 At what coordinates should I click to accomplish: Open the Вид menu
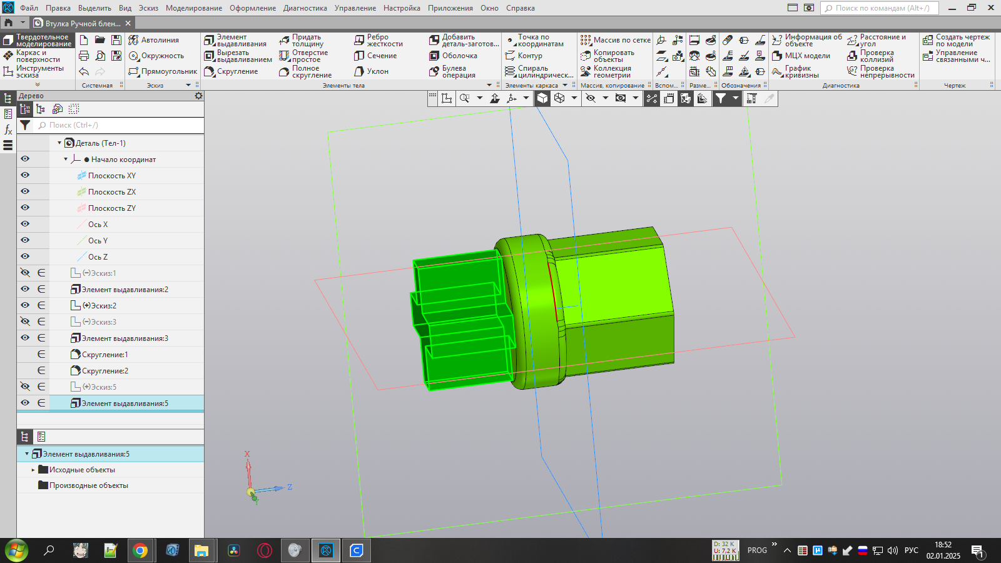click(x=125, y=8)
